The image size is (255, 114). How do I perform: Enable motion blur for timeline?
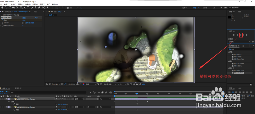(x=106, y=93)
